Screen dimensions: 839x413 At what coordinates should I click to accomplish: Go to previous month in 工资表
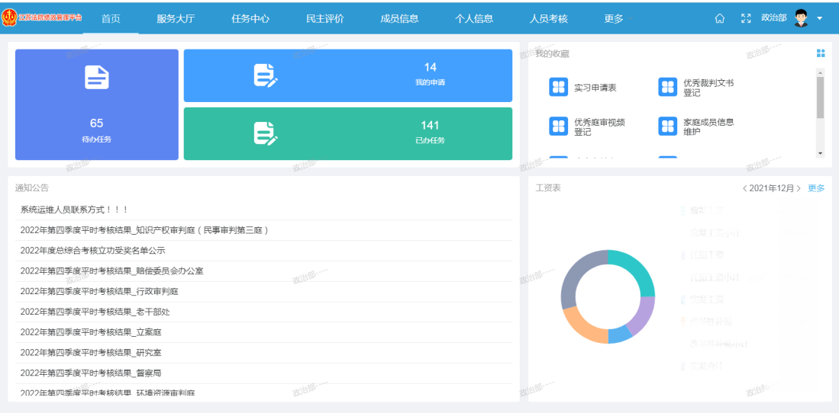click(744, 188)
